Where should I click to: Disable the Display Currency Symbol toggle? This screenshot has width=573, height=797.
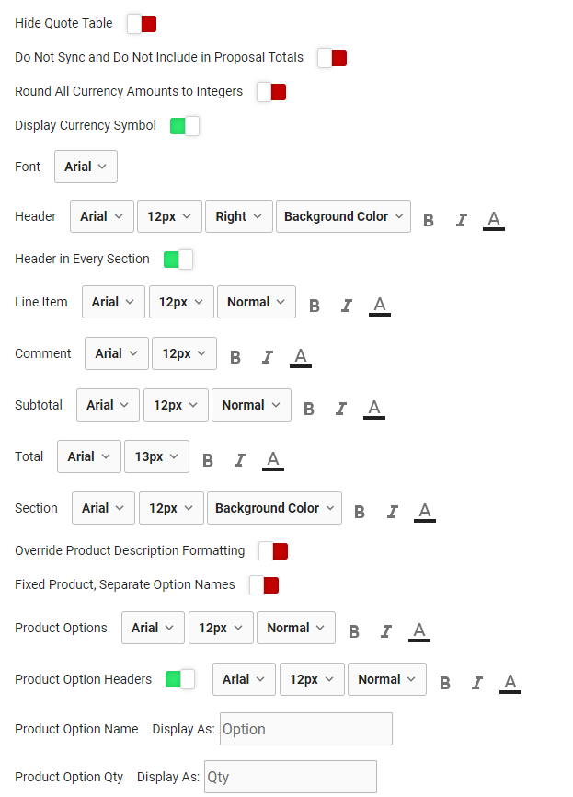(x=184, y=124)
